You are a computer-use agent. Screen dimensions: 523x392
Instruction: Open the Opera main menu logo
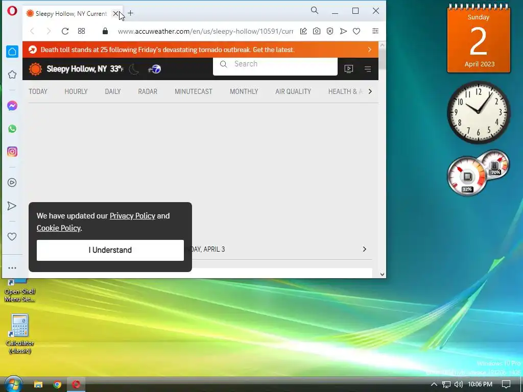12,11
